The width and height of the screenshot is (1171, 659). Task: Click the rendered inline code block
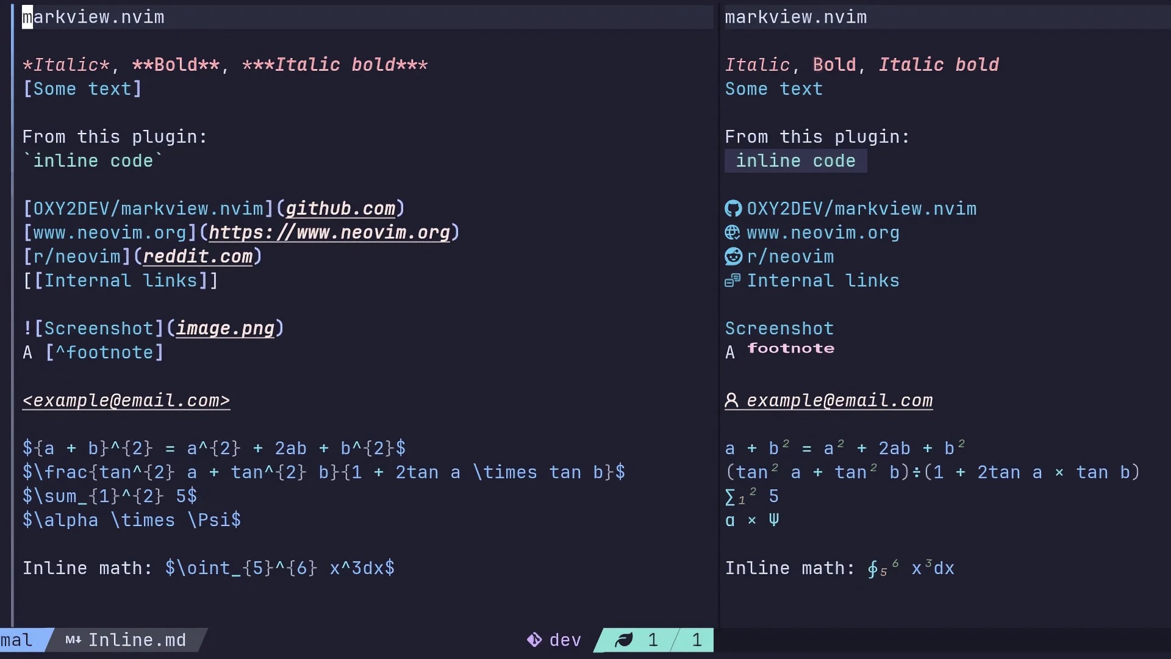coord(795,161)
